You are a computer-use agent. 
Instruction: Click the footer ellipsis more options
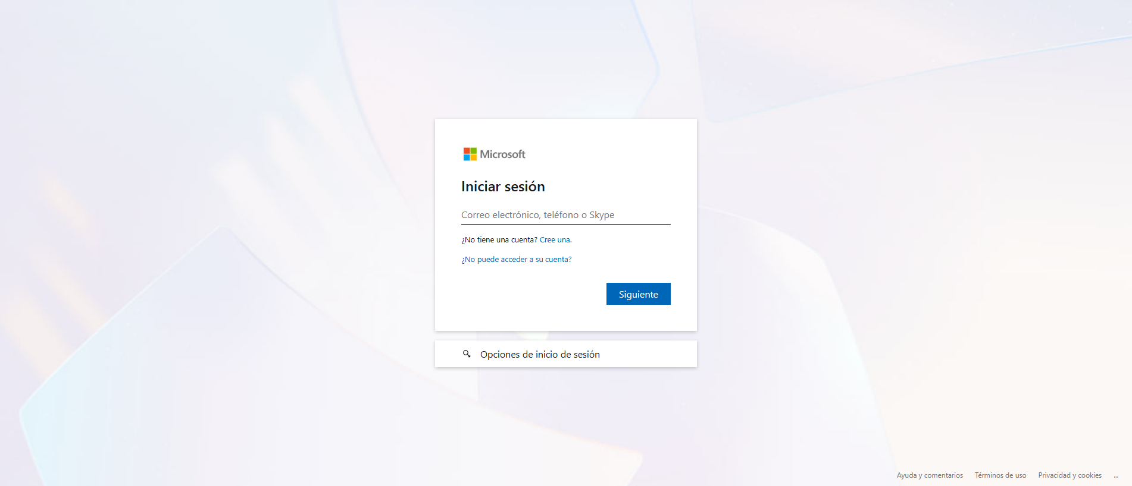(1116, 476)
